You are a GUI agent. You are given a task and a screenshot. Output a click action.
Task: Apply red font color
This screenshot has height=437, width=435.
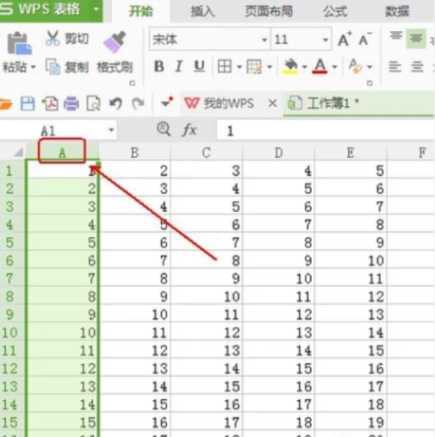[x=320, y=66]
